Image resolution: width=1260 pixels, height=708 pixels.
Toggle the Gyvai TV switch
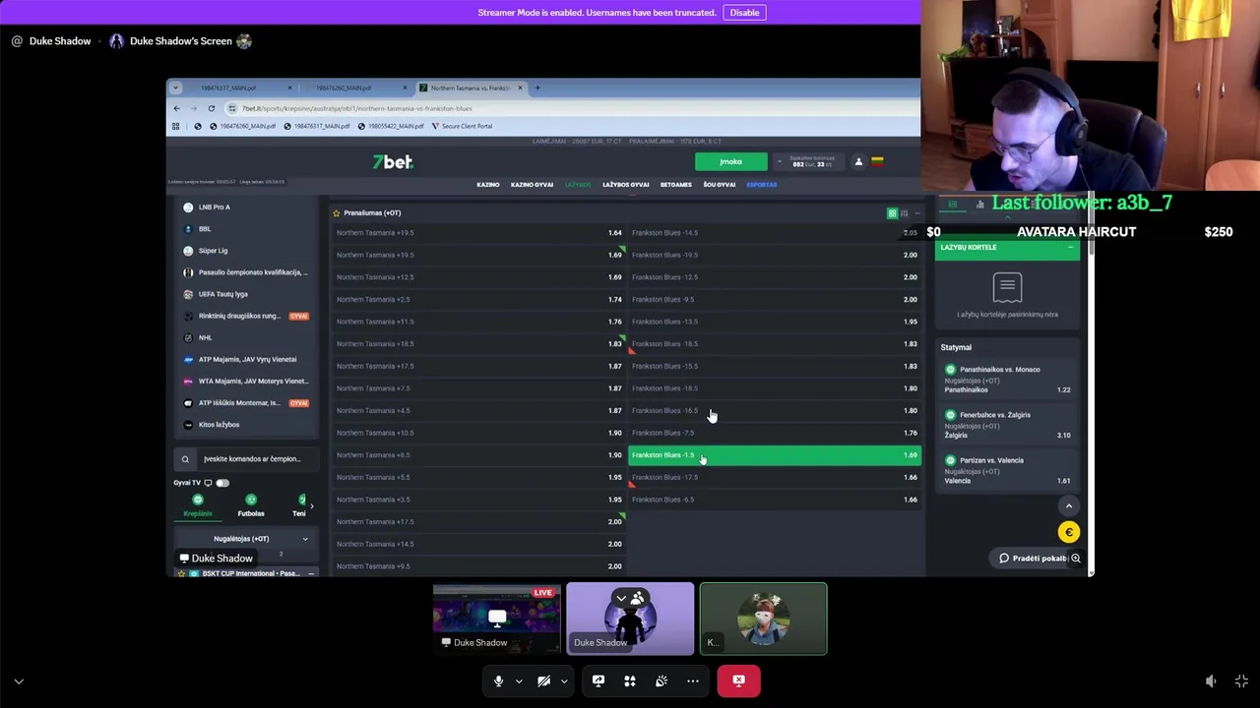(x=222, y=483)
